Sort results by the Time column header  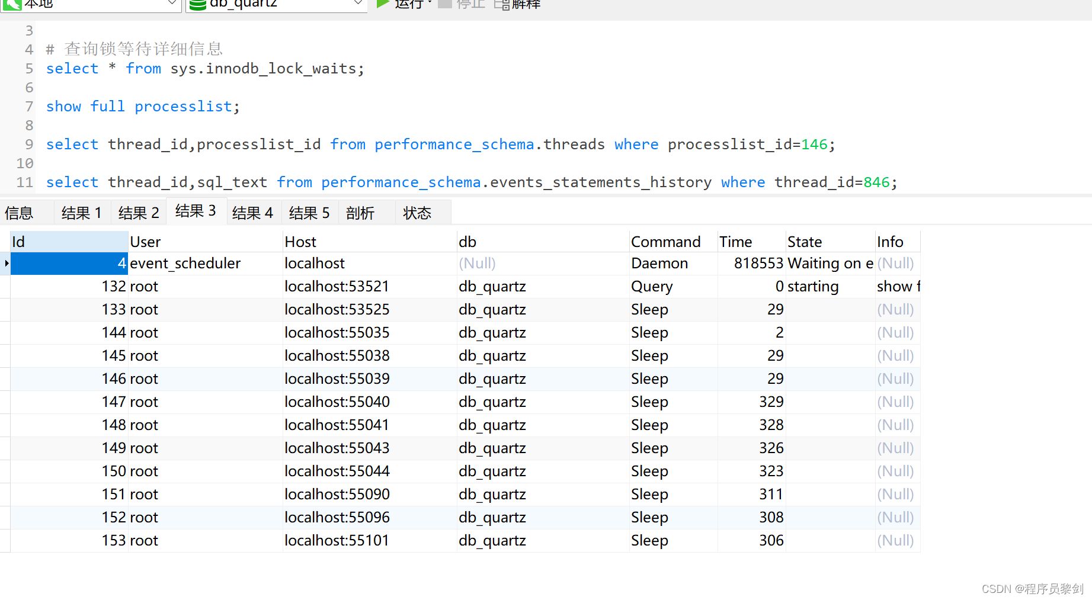pyautogui.click(x=735, y=241)
